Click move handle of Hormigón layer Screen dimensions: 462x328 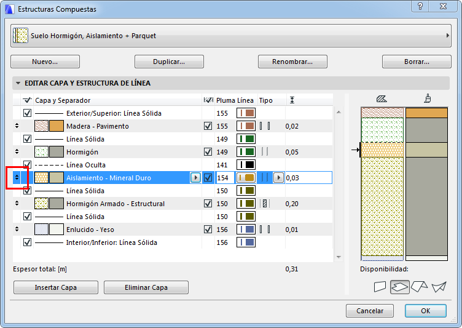point(17,151)
